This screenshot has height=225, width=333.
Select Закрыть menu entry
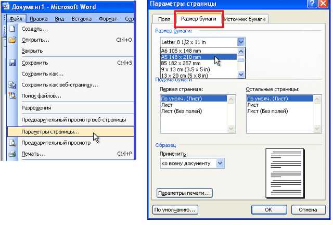click(x=71, y=51)
